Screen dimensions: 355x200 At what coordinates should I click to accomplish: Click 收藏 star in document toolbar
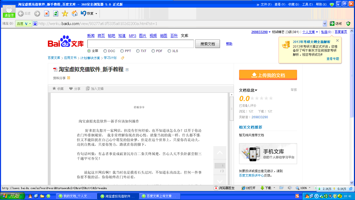pyautogui.click(x=58, y=89)
